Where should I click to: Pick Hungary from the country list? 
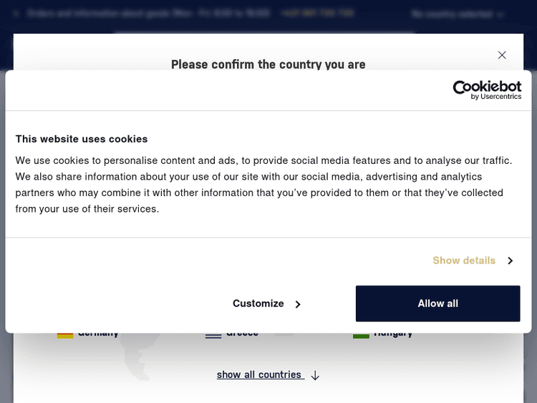click(392, 334)
